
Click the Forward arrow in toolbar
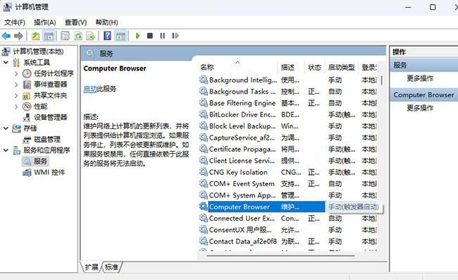[18, 36]
